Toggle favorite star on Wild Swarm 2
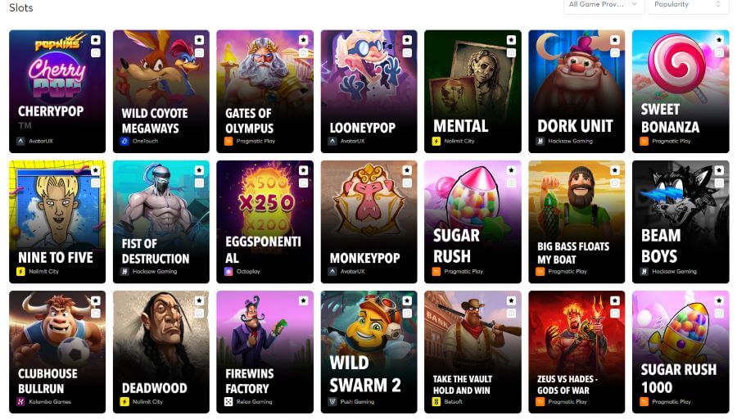This screenshot has height=420, width=737. click(407, 300)
